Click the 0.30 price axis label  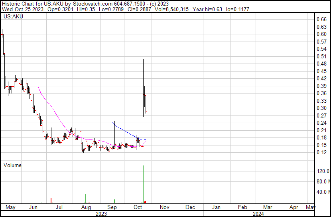point(321,108)
